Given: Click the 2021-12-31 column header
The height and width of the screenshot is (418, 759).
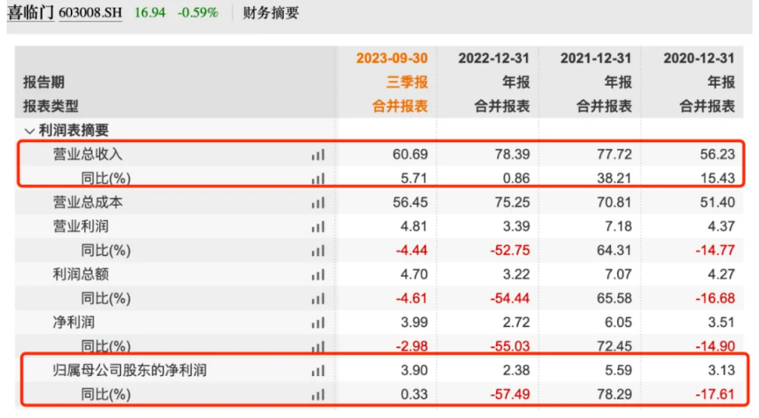Looking at the screenshot, I should pos(596,58).
